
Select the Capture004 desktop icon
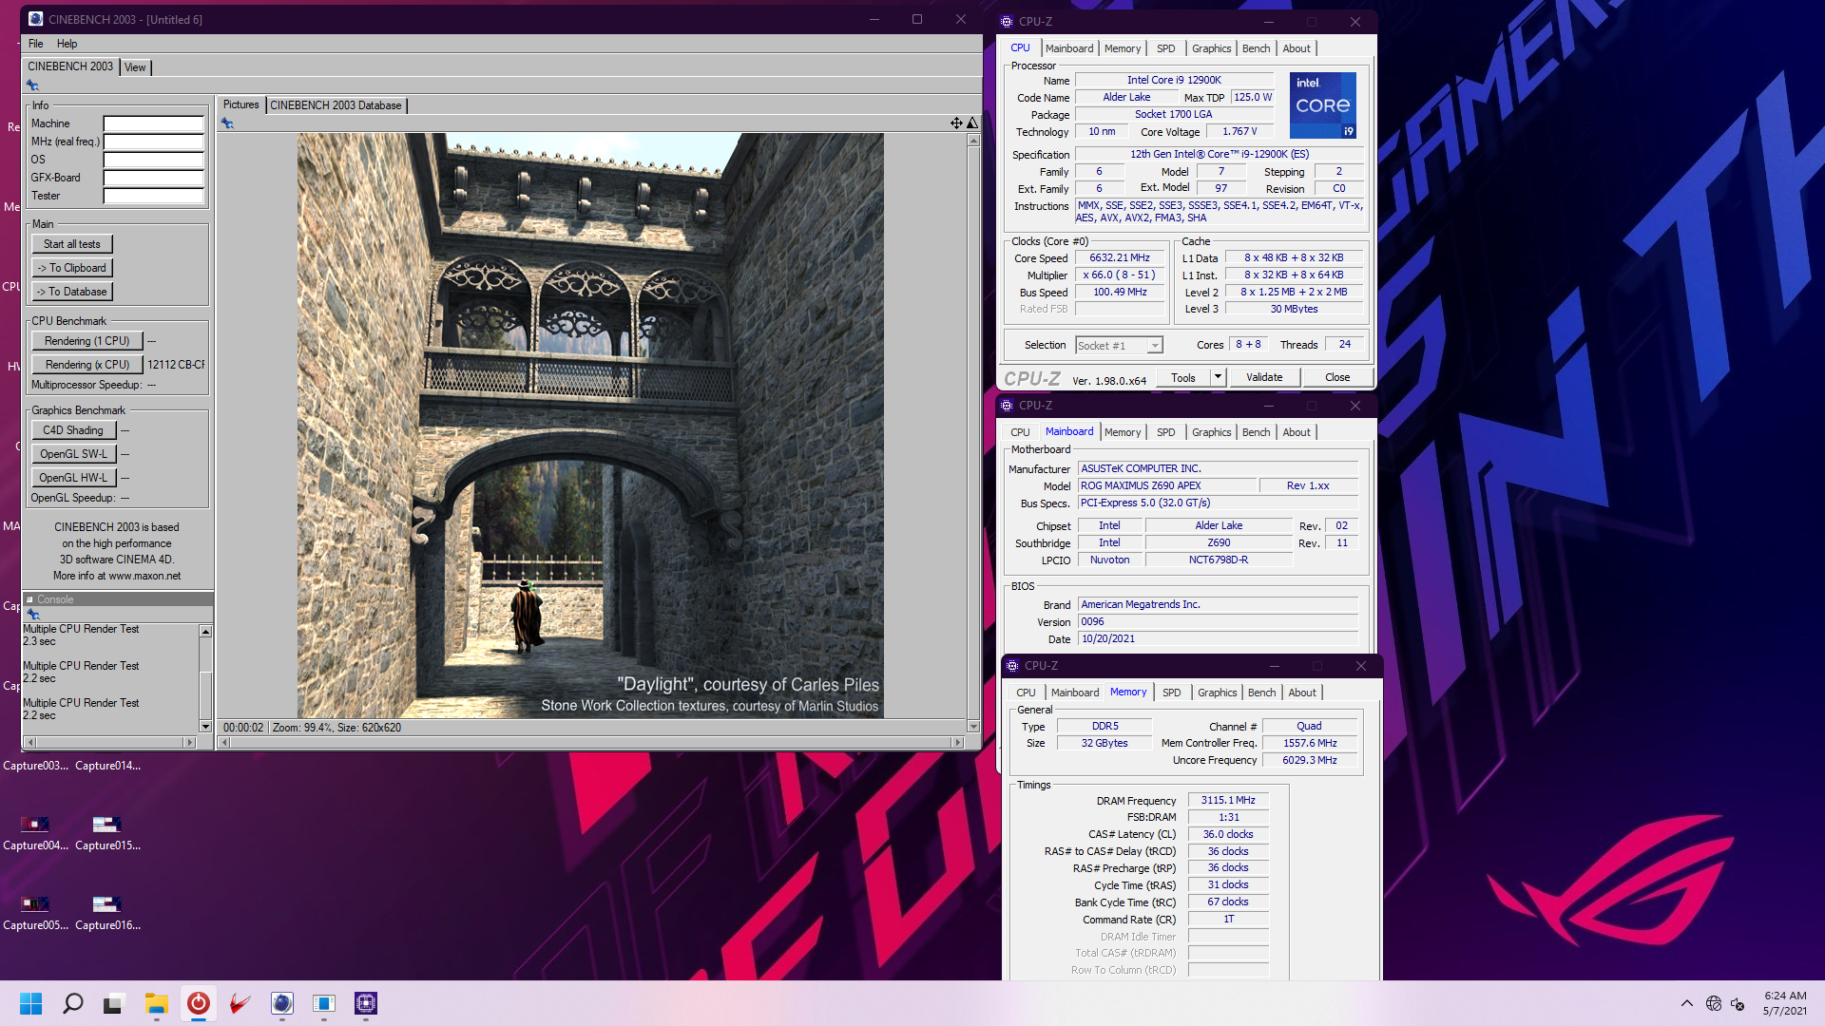pos(35,831)
